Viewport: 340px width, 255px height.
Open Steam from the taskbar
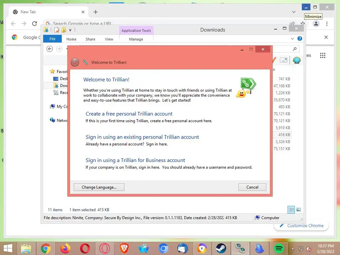(221, 248)
